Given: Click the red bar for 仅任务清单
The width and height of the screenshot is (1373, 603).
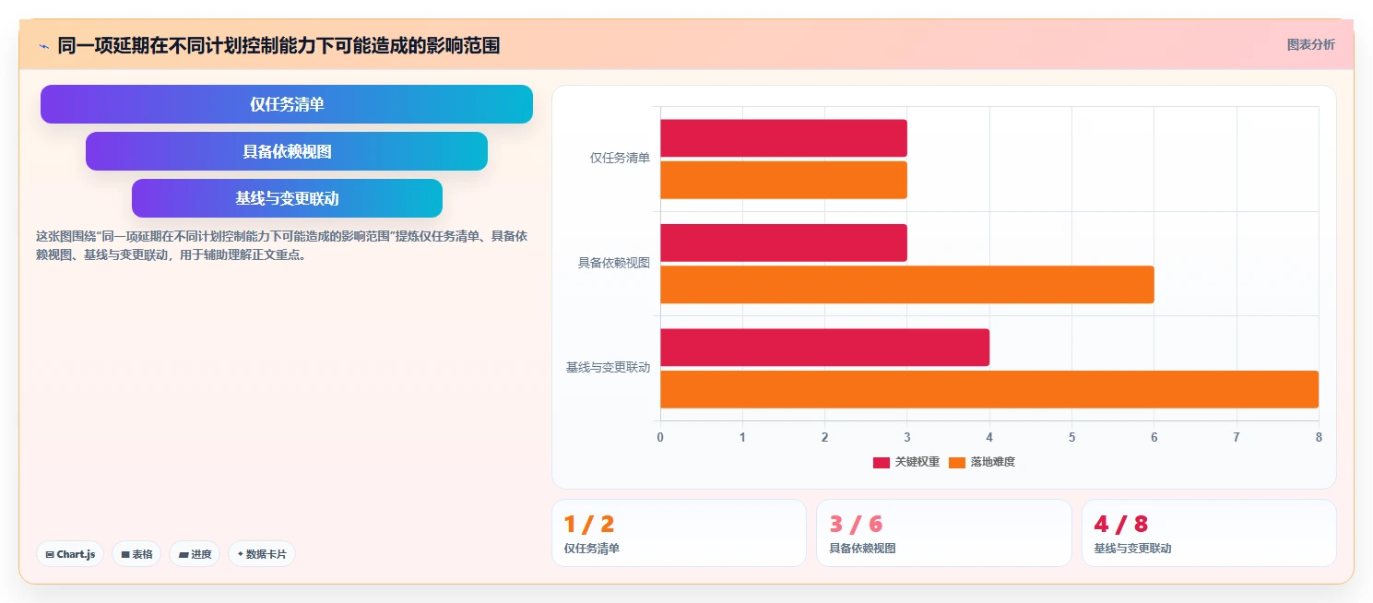Looking at the screenshot, I should pyautogui.click(x=784, y=138).
